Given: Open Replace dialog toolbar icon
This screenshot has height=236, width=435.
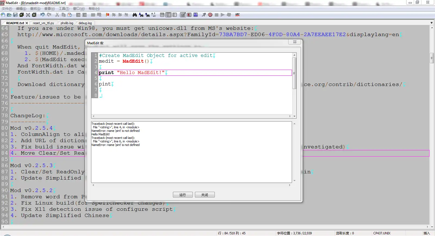Looking at the screenshot, I should [154, 15].
